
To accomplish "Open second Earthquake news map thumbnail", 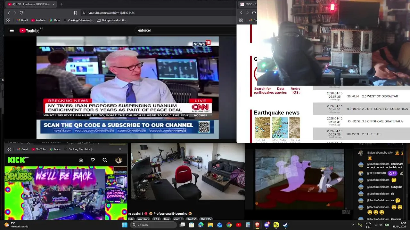I will point(280,128).
